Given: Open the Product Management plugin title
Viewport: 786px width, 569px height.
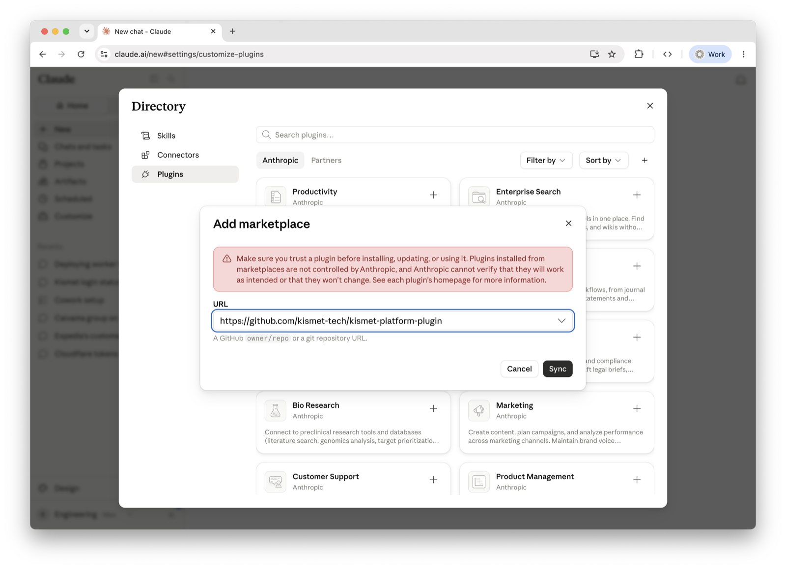Looking at the screenshot, I should (x=535, y=477).
